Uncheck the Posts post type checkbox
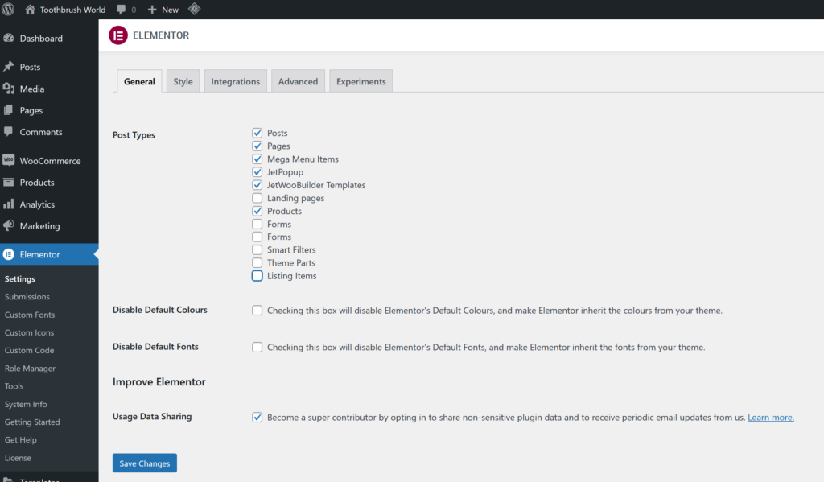The image size is (824, 482). pos(257,133)
